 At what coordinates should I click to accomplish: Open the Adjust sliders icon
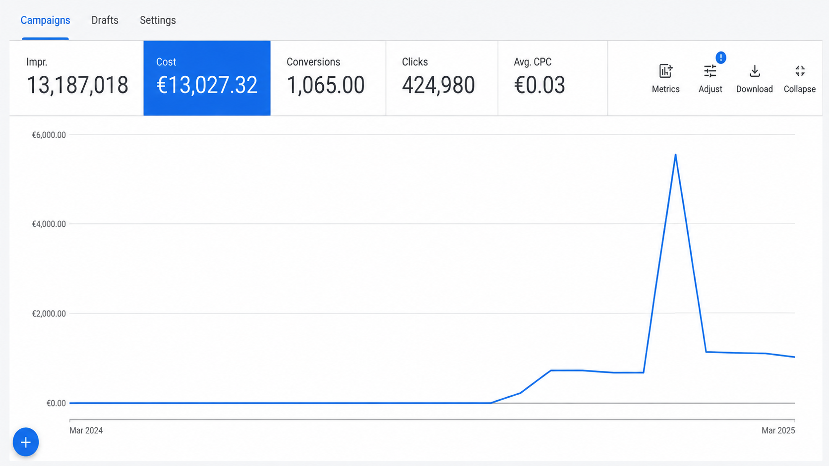coord(710,71)
